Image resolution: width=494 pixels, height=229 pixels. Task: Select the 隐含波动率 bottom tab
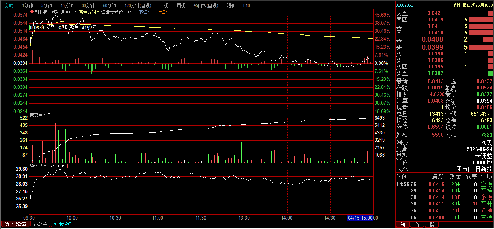16,224
